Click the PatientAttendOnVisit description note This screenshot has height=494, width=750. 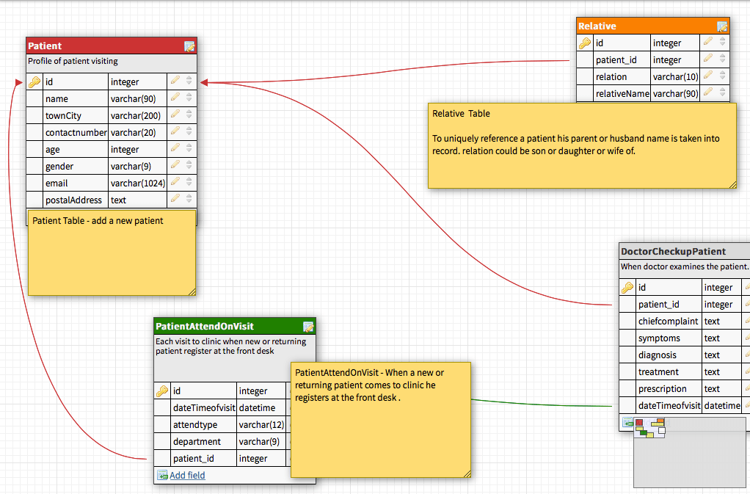[380, 418]
